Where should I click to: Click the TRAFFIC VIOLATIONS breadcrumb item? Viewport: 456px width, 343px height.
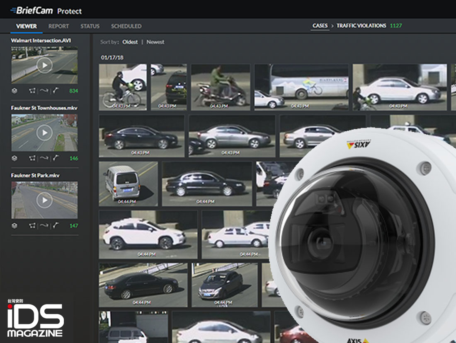361,26
